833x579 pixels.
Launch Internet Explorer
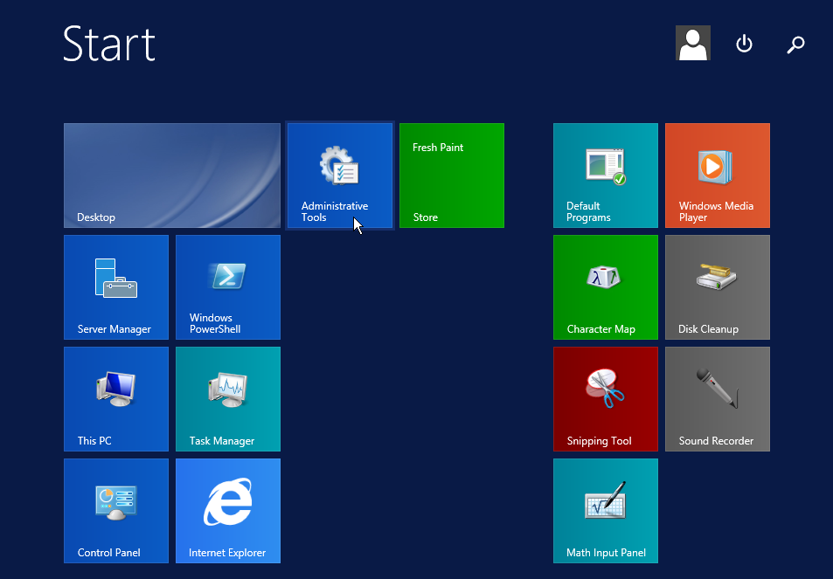[227, 511]
